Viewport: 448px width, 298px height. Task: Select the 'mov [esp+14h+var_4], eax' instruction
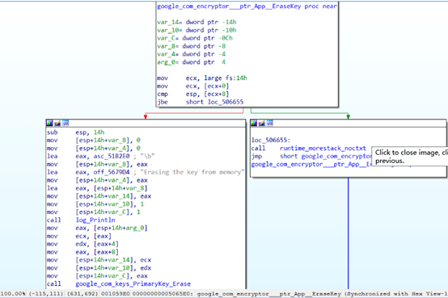click(x=97, y=180)
